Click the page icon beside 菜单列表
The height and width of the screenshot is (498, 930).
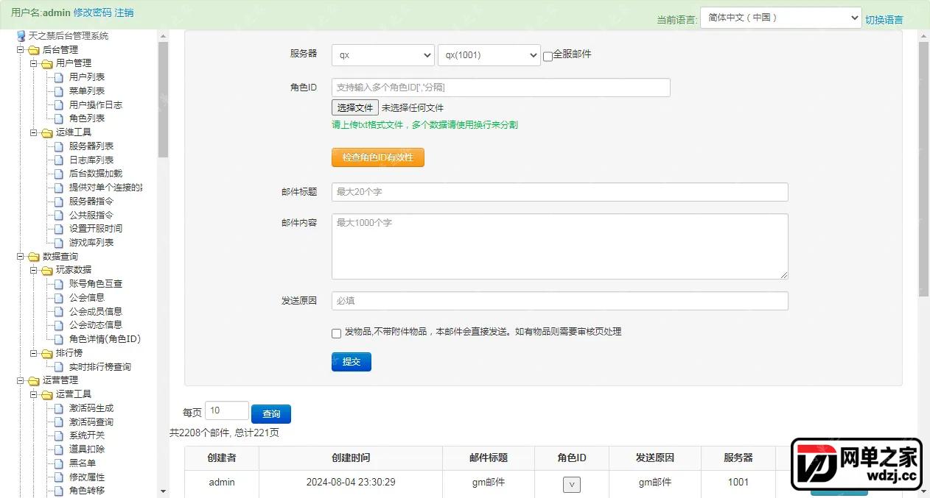click(x=60, y=91)
